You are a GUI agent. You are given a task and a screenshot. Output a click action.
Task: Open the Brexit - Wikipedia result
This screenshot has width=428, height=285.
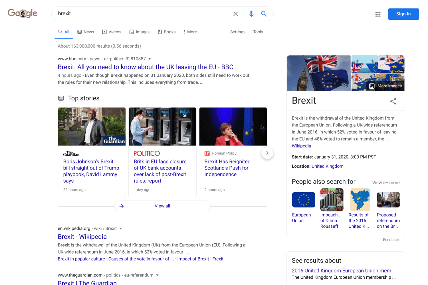[82, 237]
